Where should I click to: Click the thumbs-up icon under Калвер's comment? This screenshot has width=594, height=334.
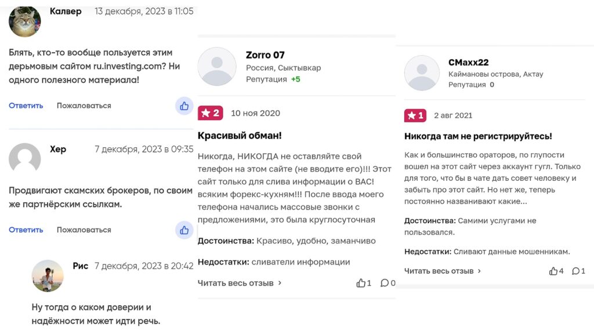pyautogui.click(x=184, y=106)
